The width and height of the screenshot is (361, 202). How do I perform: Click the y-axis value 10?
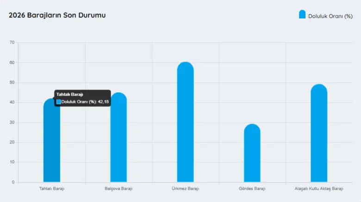coord(12,162)
